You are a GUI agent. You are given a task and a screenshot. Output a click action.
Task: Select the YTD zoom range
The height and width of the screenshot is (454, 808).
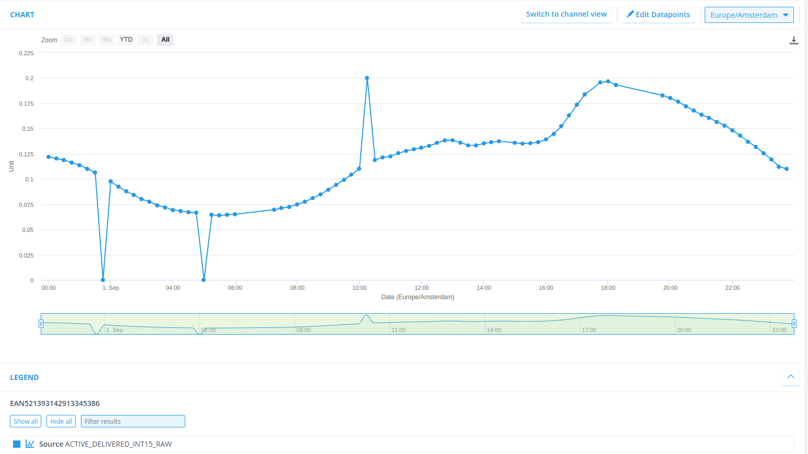(x=126, y=40)
